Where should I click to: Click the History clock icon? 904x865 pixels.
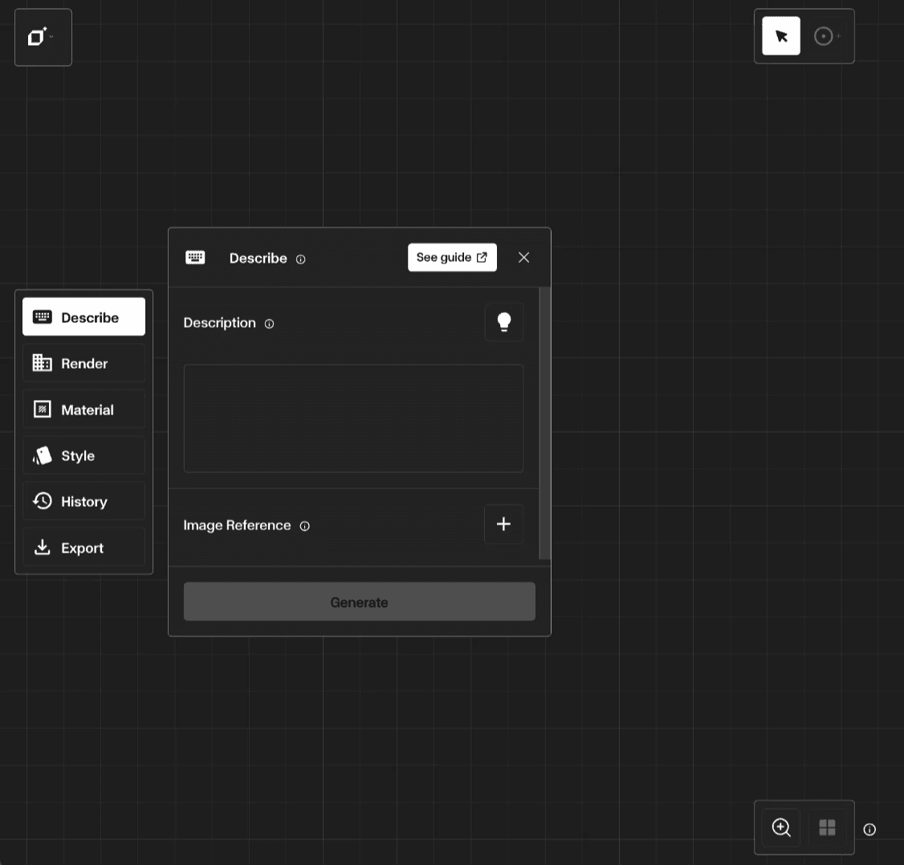tap(42, 500)
